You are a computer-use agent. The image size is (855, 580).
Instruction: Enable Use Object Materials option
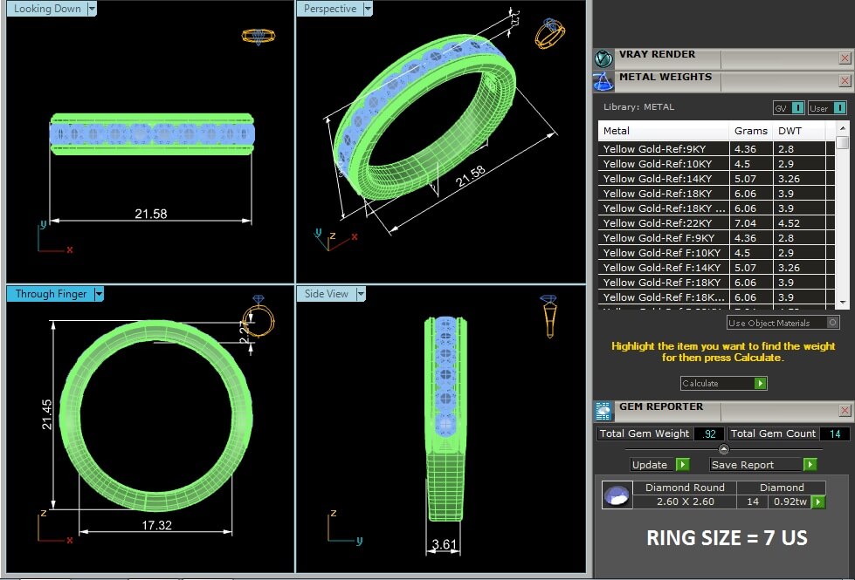pos(832,323)
